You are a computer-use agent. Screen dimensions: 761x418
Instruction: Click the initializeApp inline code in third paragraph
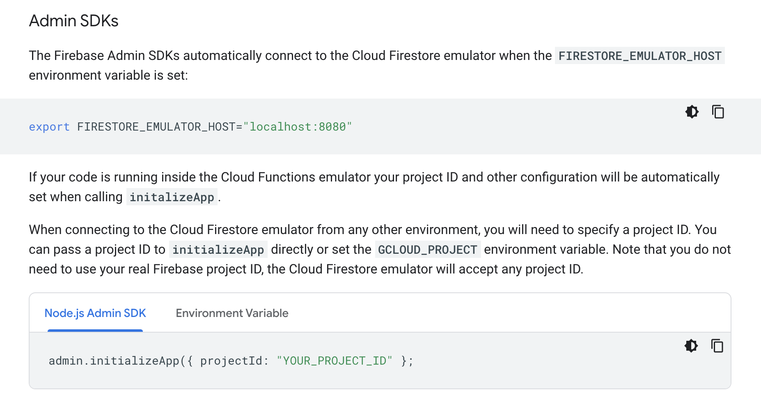[218, 250]
